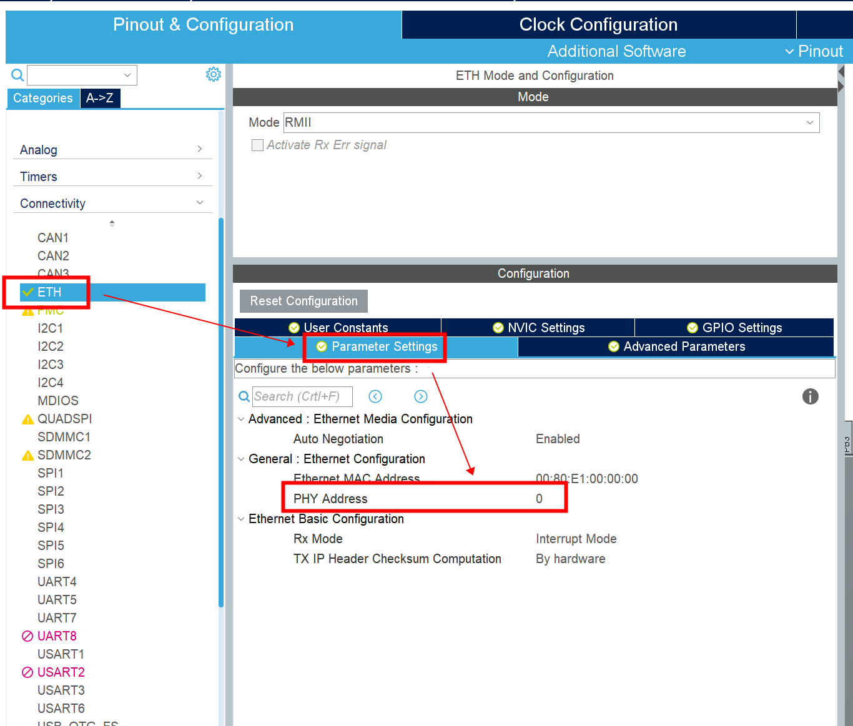This screenshot has height=726, width=853.
Task: Select I2C1 peripheral
Action: [51, 328]
